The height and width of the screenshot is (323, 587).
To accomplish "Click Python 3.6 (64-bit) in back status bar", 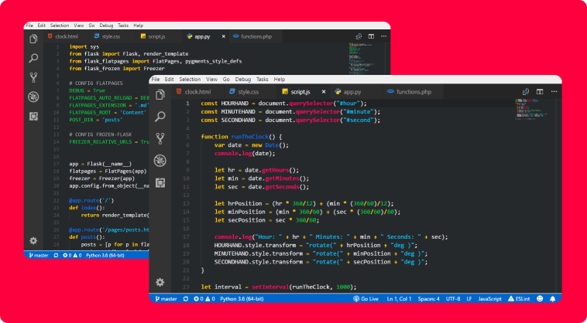I will pyautogui.click(x=105, y=256).
